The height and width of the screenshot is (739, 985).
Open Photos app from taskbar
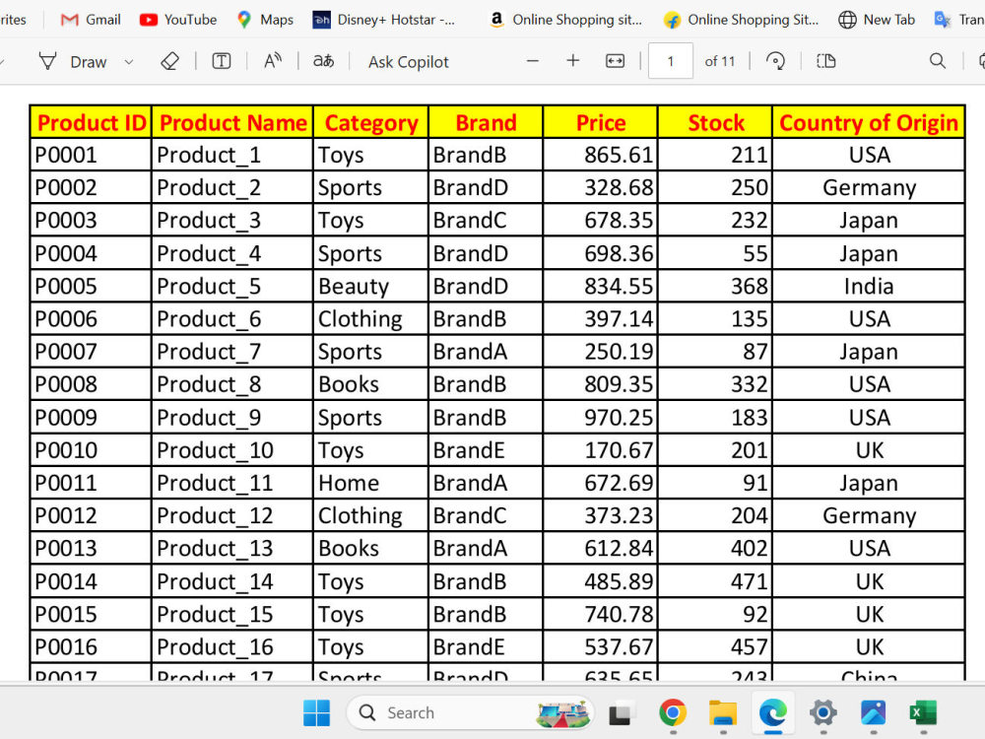[x=873, y=712]
